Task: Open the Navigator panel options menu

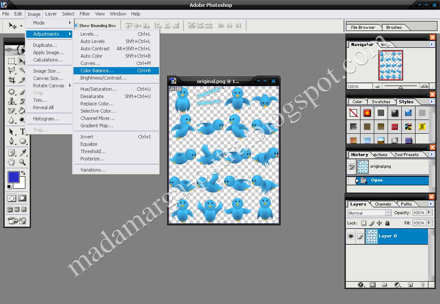Action: coord(432,44)
